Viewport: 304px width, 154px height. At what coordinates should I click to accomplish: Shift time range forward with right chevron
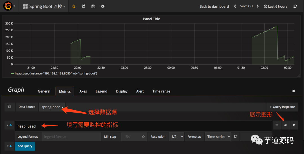pos(258,6)
